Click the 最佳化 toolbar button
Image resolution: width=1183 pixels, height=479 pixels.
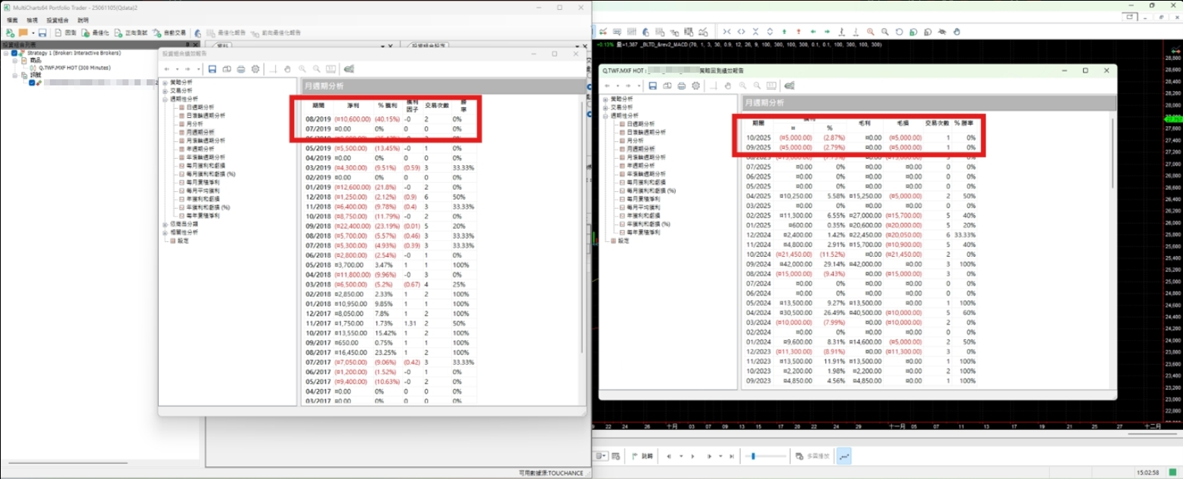95,33
